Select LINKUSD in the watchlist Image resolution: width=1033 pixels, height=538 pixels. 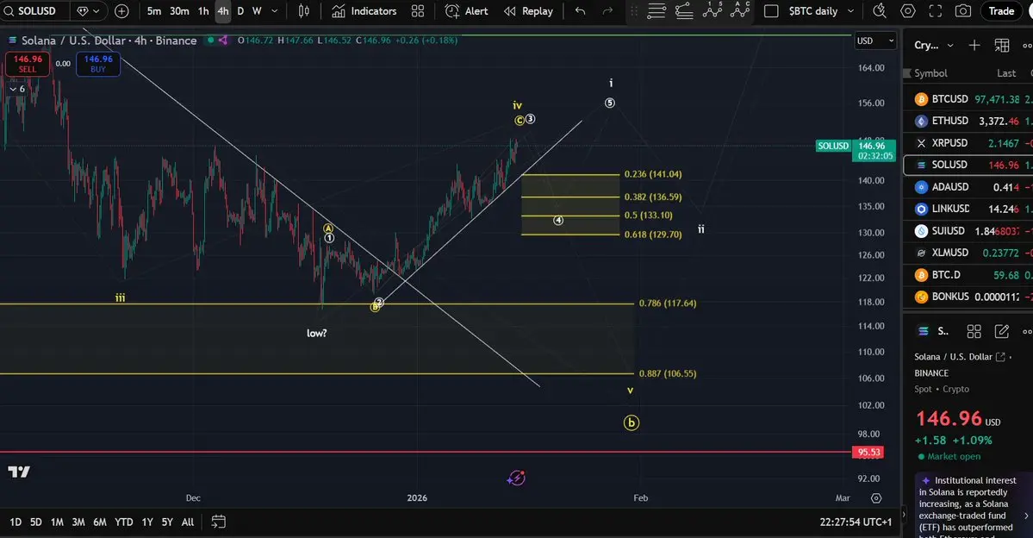[968, 209]
